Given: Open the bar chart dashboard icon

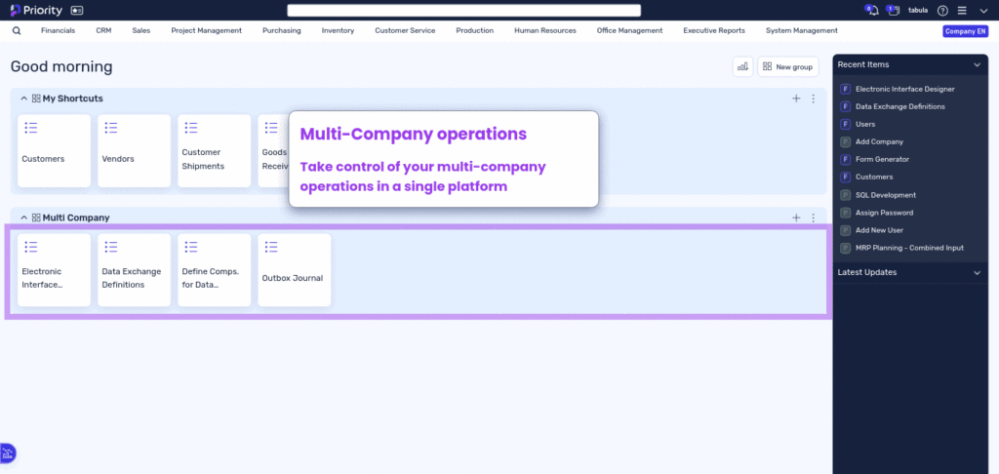Looking at the screenshot, I should pos(742,66).
